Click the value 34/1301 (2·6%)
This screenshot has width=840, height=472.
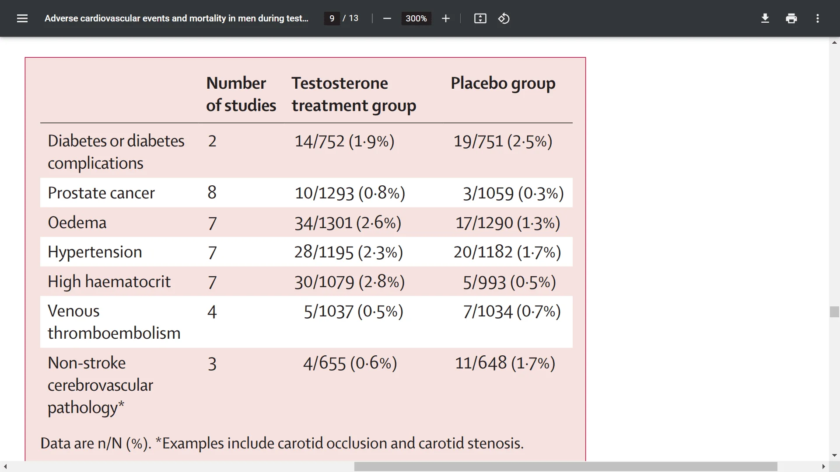(348, 222)
